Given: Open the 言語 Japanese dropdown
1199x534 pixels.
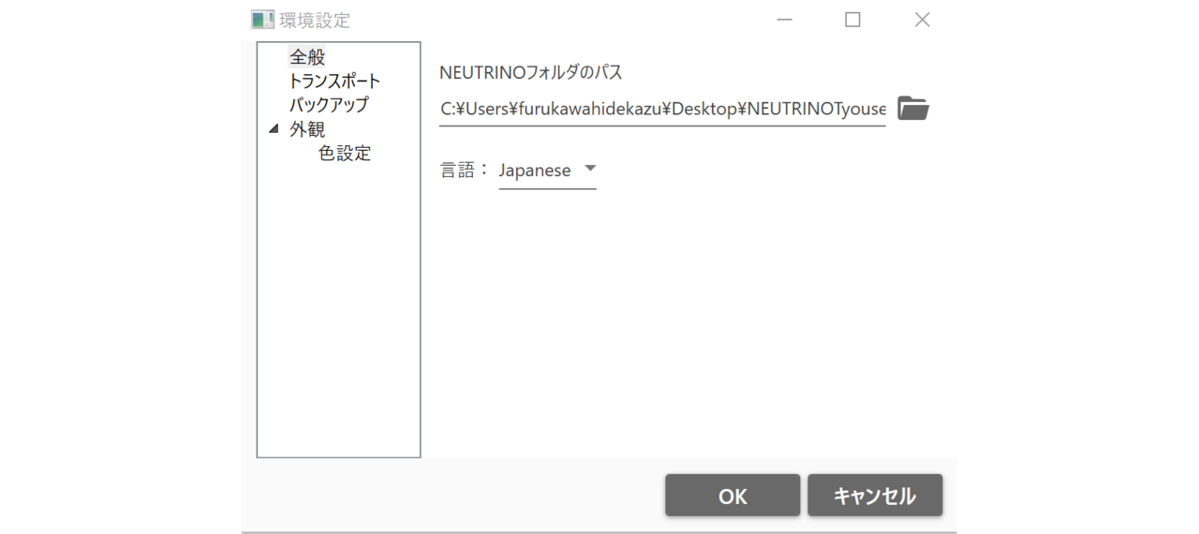Looking at the screenshot, I should click(x=547, y=171).
